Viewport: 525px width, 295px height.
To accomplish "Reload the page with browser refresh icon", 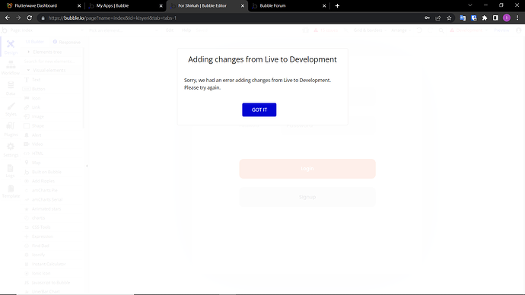I will point(30,18).
